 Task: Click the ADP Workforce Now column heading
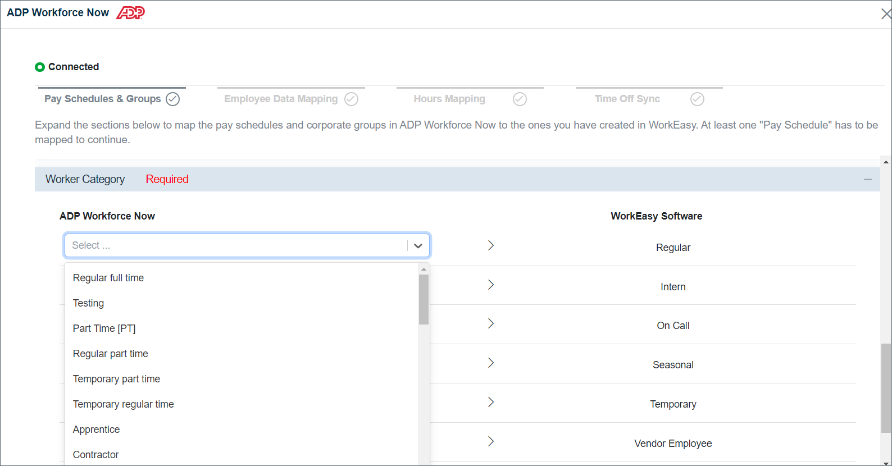(107, 216)
